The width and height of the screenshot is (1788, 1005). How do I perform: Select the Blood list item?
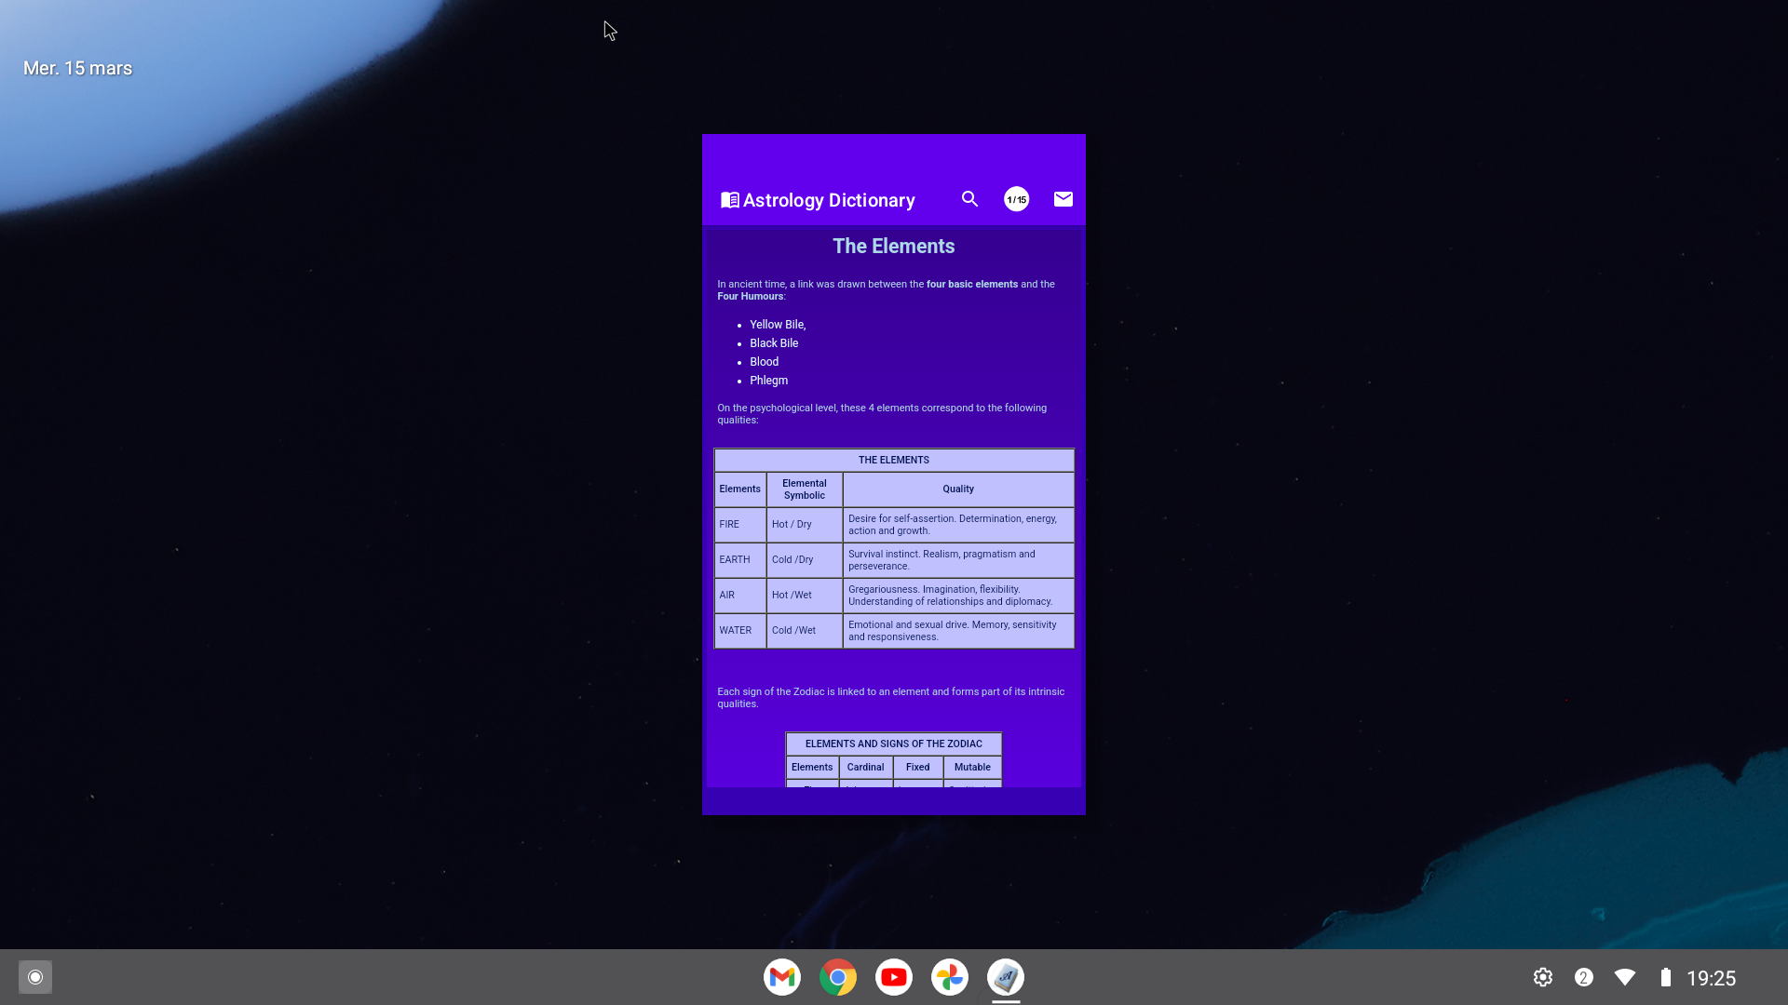click(x=764, y=362)
